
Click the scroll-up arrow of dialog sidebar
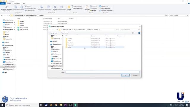pos(63,36)
